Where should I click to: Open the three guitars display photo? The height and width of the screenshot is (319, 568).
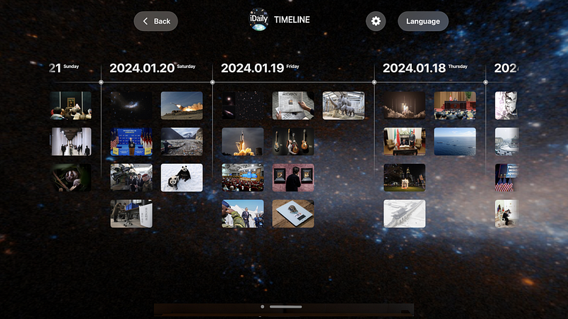(x=293, y=141)
